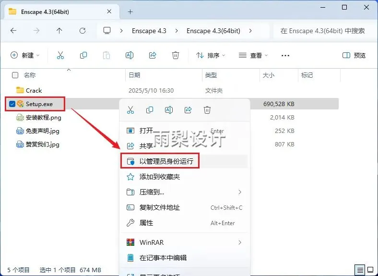Click the Setup.exe file icon
Image resolution: width=378 pixels, height=276 pixels.
pos(21,104)
